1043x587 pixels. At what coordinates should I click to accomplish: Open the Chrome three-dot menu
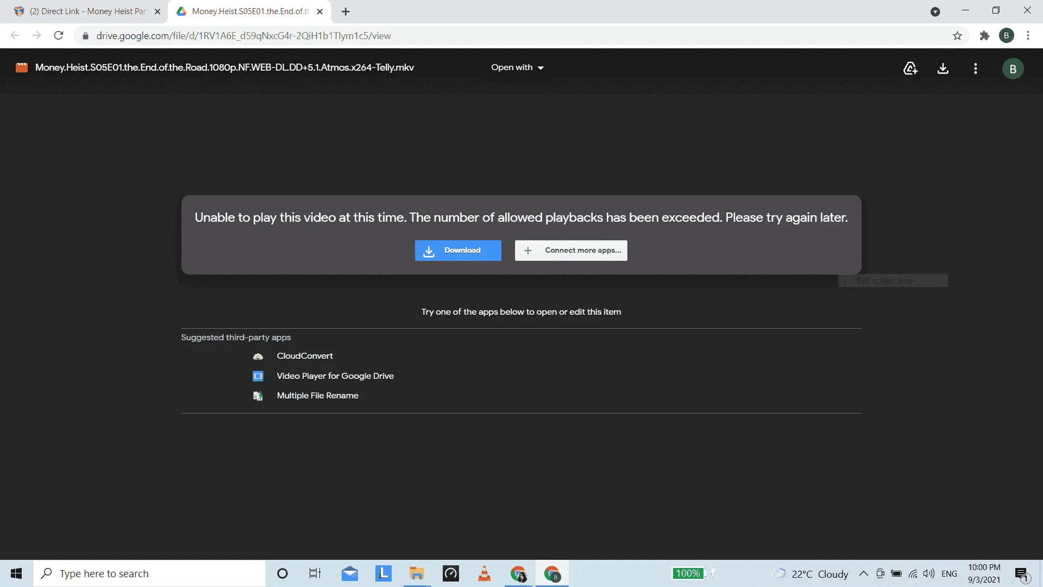tap(1028, 36)
